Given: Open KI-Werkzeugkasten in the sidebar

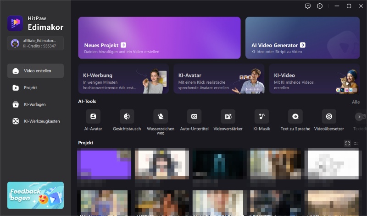Looking at the screenshot, I should click(x=35, y=121).
